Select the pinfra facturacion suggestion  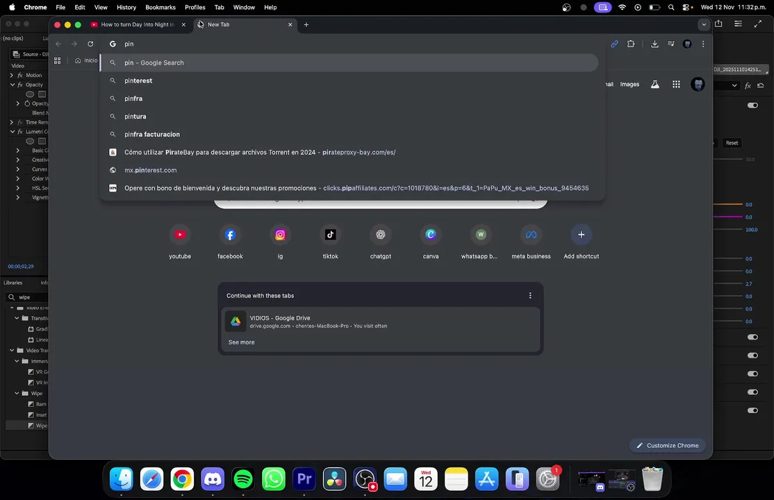pyautogui.click(x=349, y=134)
